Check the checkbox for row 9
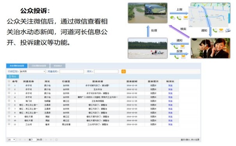 [9, 116]
